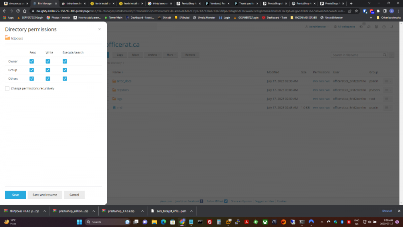The image size is (403, 227).
Task: Click the browser back arrow
Action: coord(6,11)
